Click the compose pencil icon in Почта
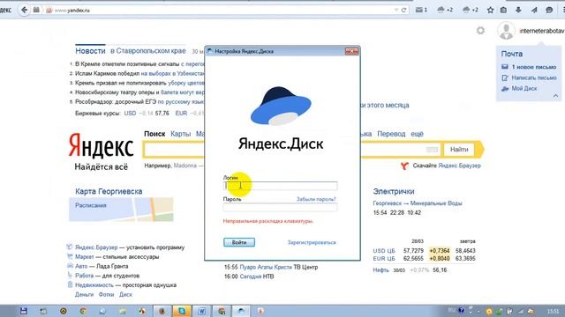The image size is (565, 317). click(x=505, y=77)
